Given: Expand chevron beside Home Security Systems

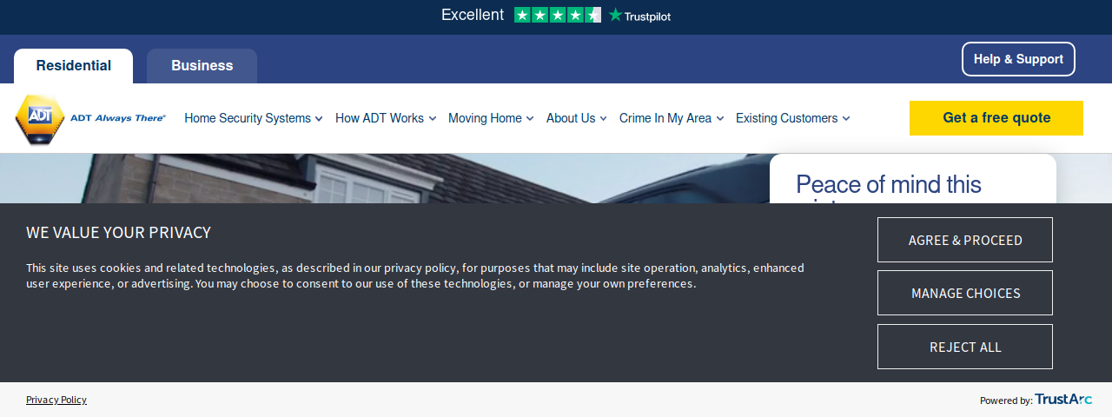Looking at the screenshot, I should point(319,119).
